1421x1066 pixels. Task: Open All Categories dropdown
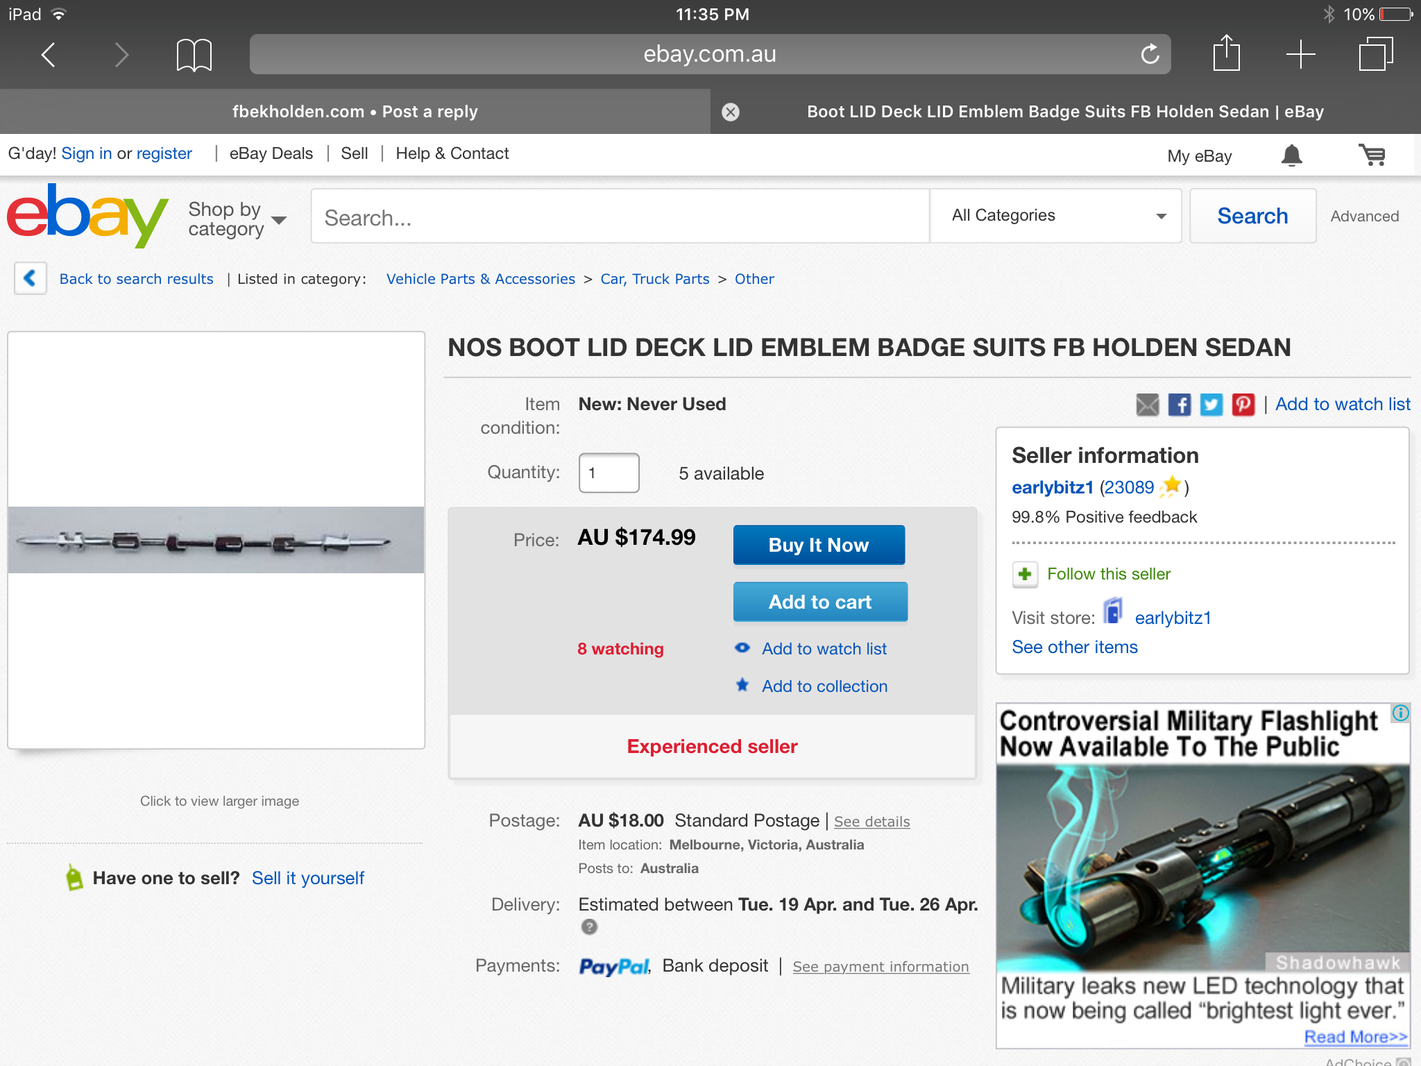pyautogui.click(x=1055, y=216)
